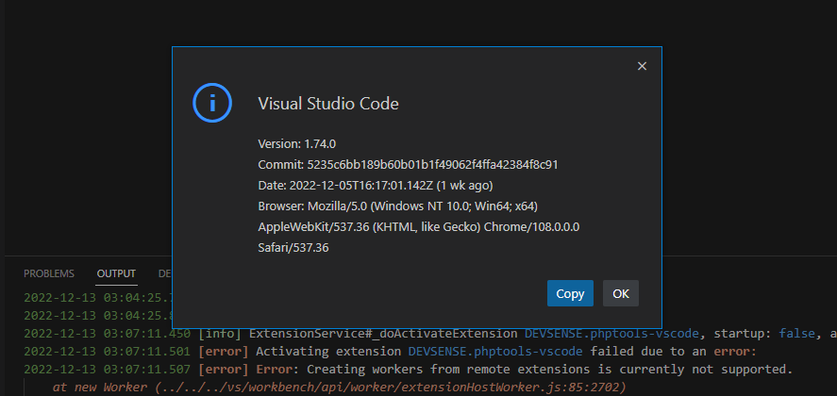This screenshot has height=396, width=837.
Task: Click the 'Creating workers from remote extensions' message
Action: [x=545, y=369]
